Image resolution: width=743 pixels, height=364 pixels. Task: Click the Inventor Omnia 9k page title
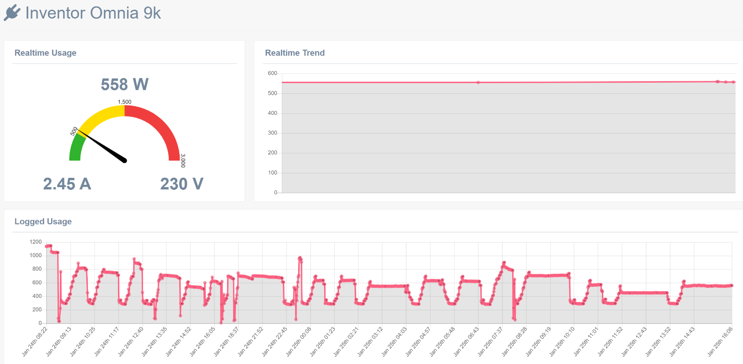click(x=93, y=13)
